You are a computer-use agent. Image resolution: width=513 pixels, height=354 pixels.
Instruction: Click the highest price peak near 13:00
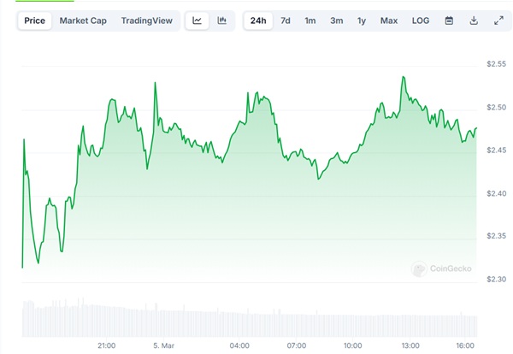[404, 77]
